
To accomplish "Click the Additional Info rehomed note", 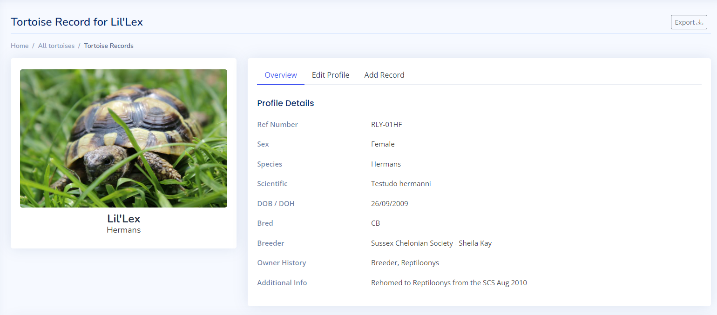I will pyautogui.click(x=449, y=282).
